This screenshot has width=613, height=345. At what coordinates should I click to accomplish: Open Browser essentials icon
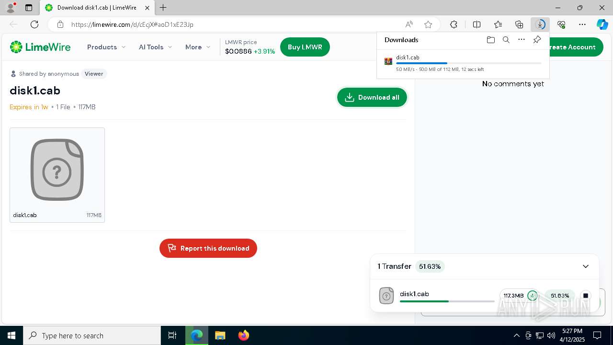(561, 24)
